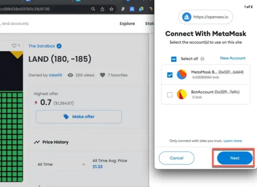The image size is (257, 187).
Task: Click the ($1,384.87) offer value
Action: 63,103
